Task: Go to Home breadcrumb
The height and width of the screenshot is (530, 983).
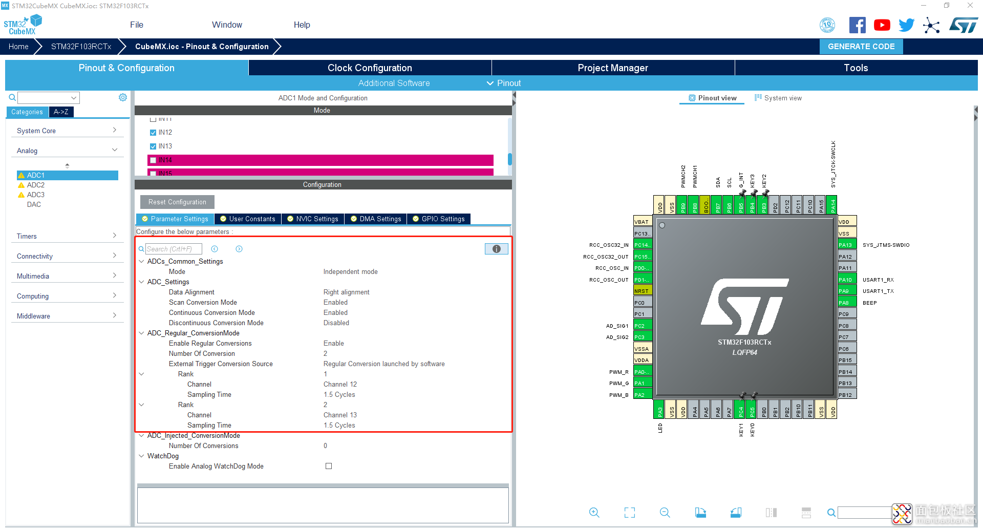Action: point(18,46)
